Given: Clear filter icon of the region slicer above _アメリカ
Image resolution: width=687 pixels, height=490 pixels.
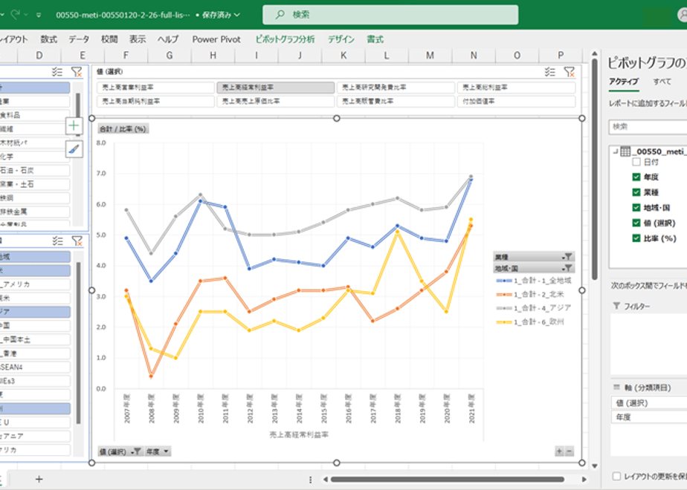Looking at the screenshot, I should click(77, 241).
